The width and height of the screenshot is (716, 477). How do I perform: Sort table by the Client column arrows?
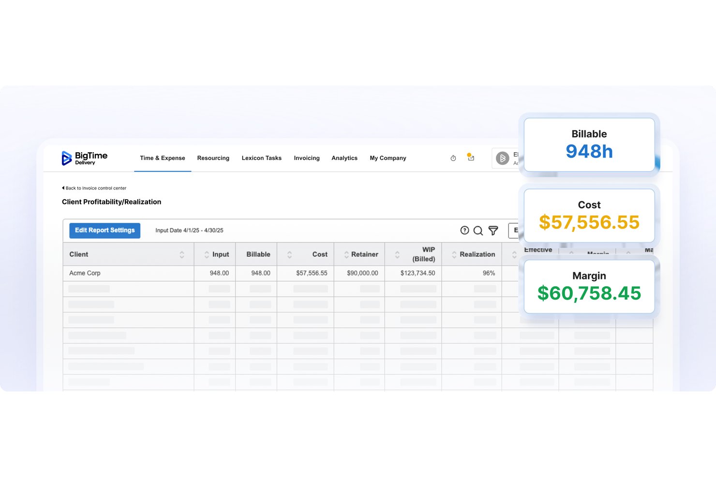pos(182,254)
